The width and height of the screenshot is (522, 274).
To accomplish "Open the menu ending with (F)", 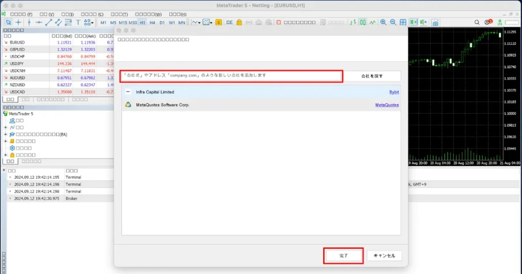I will [x=21, y=14].
